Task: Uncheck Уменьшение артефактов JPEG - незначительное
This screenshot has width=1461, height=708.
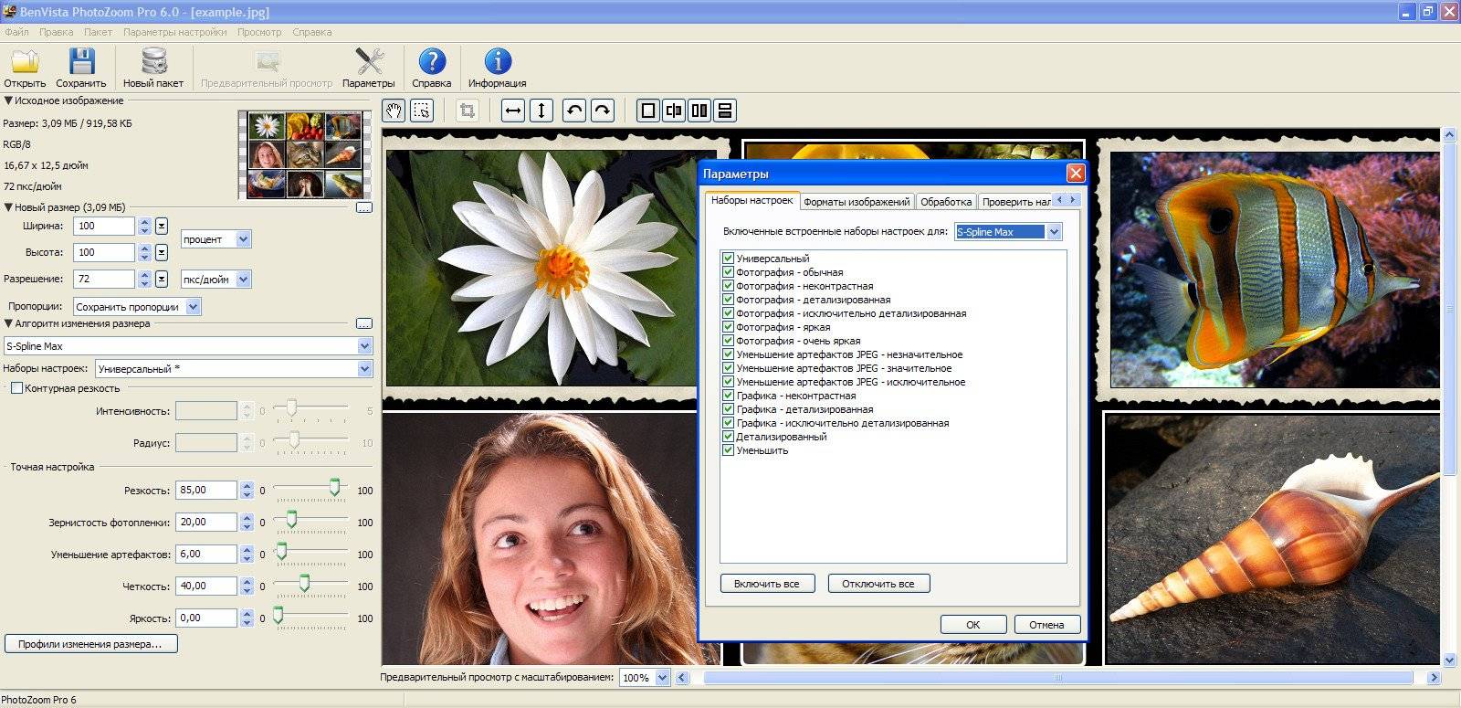Action: (728, 354)
